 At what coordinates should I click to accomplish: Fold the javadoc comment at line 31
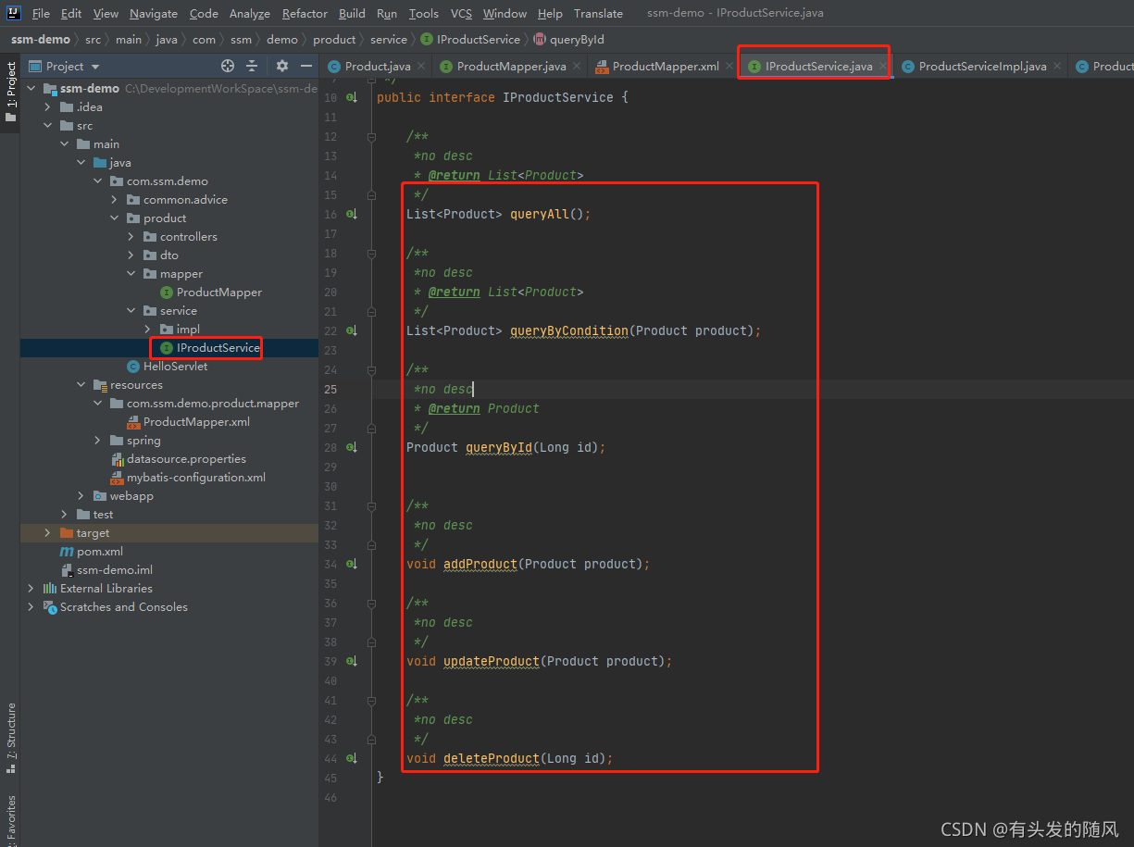point(371,505)
